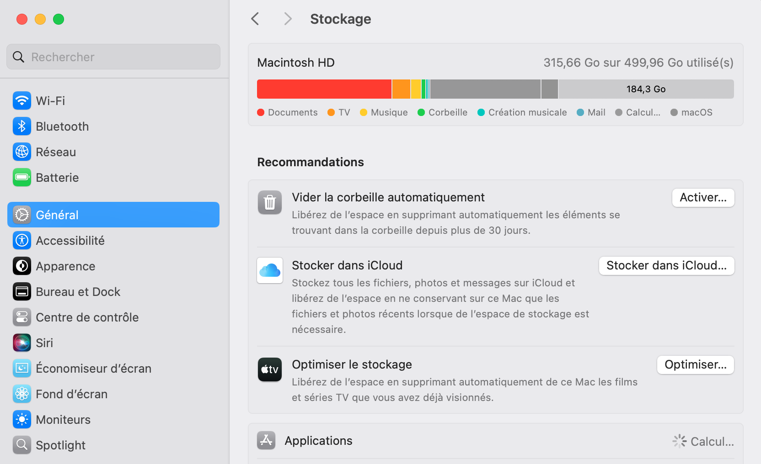Click the red Documents legend dot
The width and height of the screenshot is (761, 464).
click(261, 112)
